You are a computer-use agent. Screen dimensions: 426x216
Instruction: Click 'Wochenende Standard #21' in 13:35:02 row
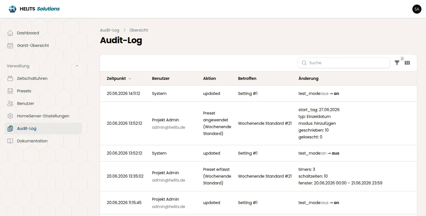265,176
